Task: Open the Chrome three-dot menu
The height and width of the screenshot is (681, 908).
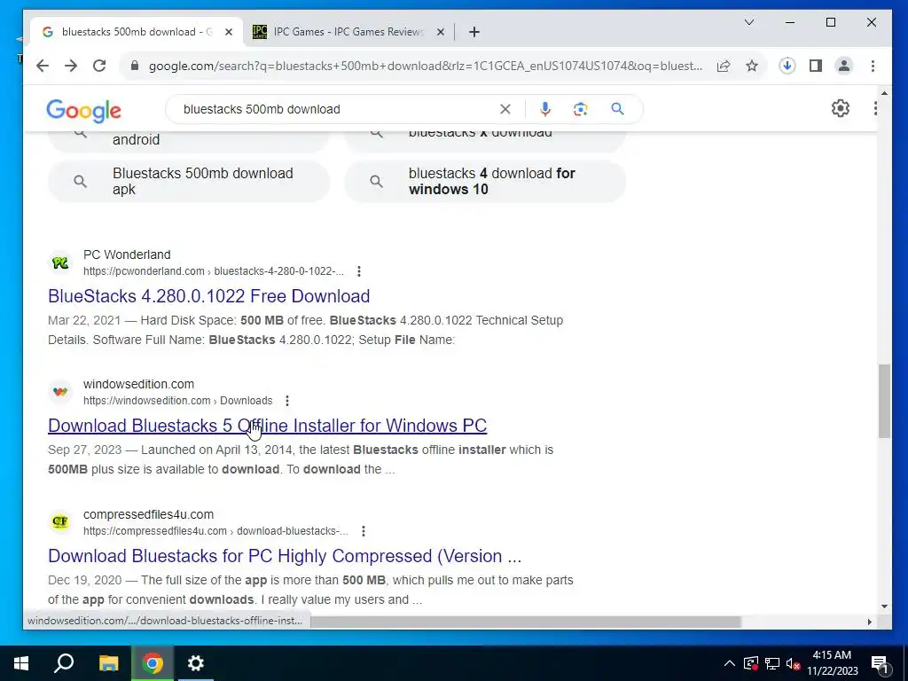Action: (x=873, y=66)
